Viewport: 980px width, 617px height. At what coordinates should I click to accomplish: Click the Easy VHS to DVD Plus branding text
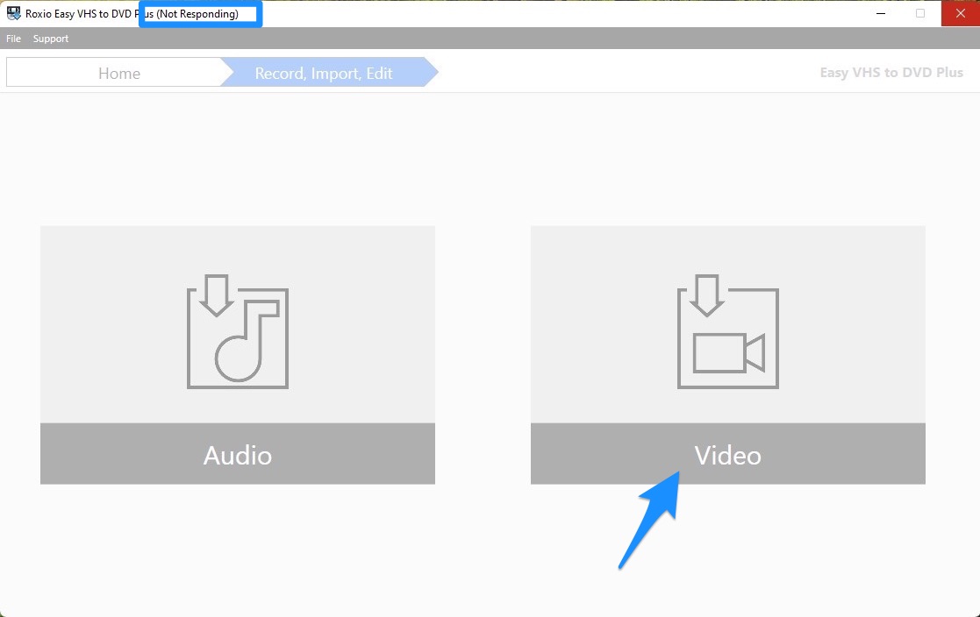click(891, 73)
